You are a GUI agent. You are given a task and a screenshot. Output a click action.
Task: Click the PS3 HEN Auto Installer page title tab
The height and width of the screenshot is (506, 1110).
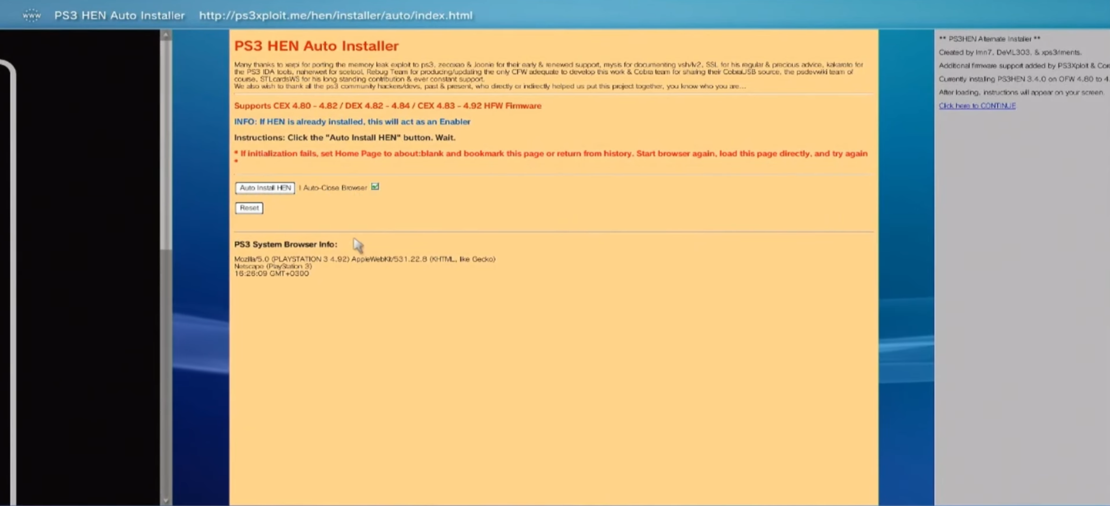click(x=119, y=15)
